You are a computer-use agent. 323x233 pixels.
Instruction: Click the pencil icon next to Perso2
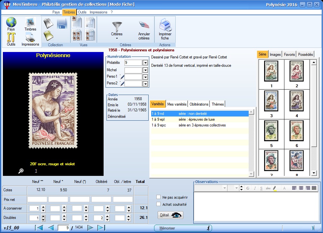[122, 84]
